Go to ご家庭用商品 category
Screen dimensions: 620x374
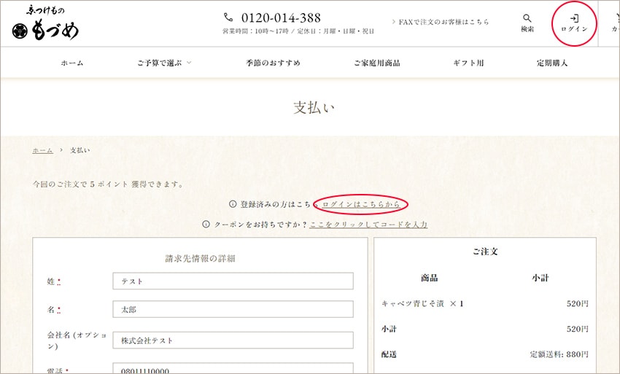[376, 63]
